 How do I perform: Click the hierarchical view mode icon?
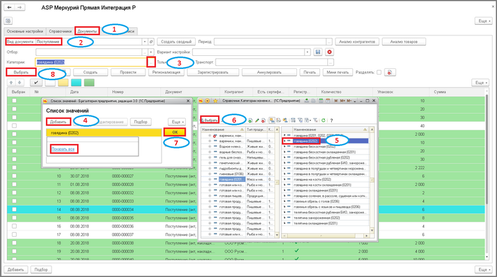272,120
